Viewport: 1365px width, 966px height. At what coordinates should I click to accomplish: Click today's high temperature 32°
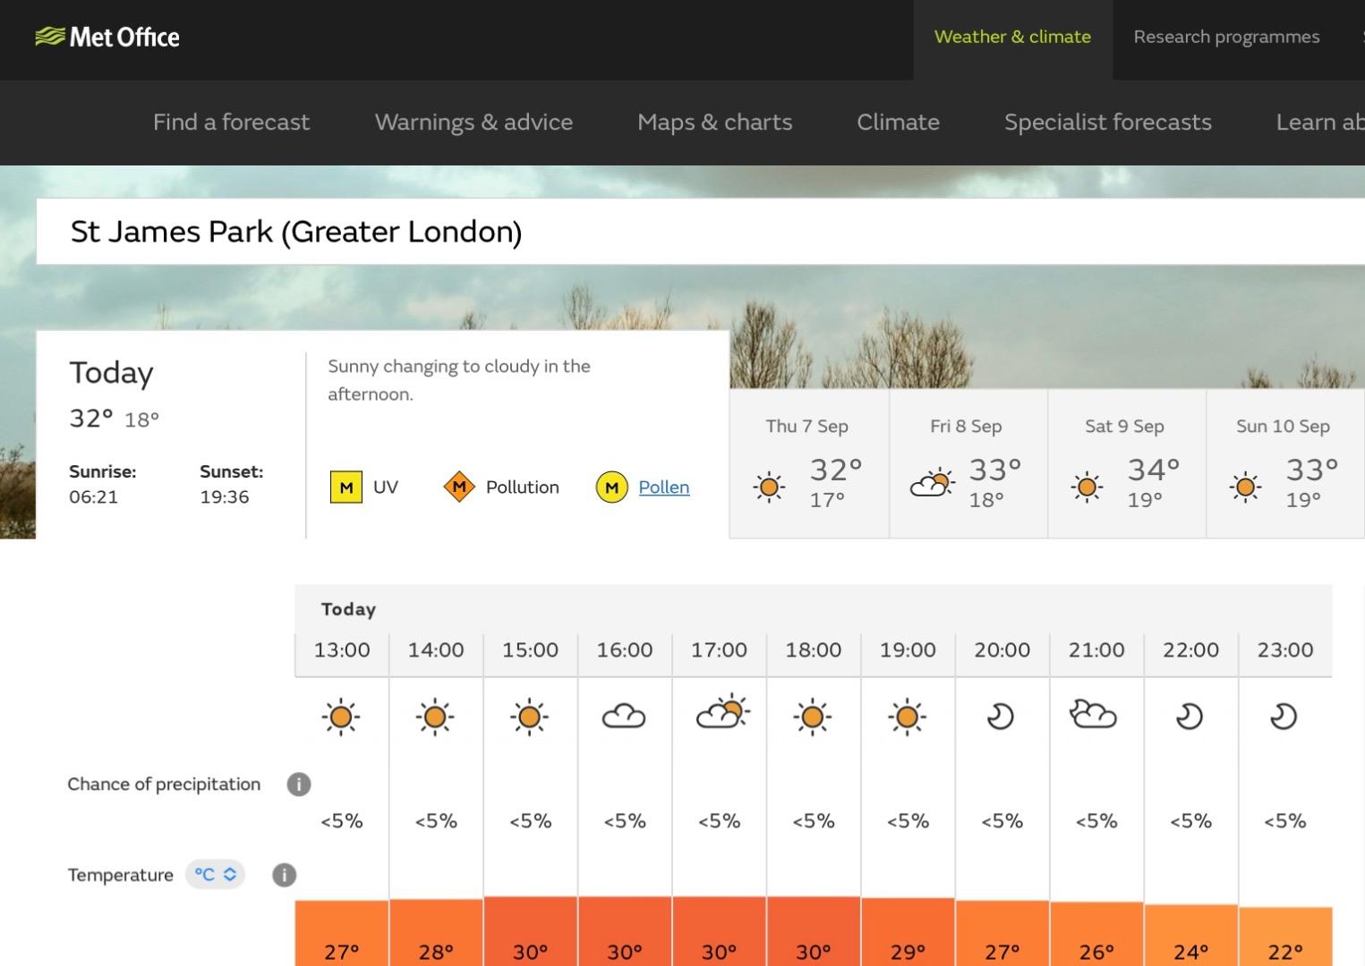(x=91, y=419)
